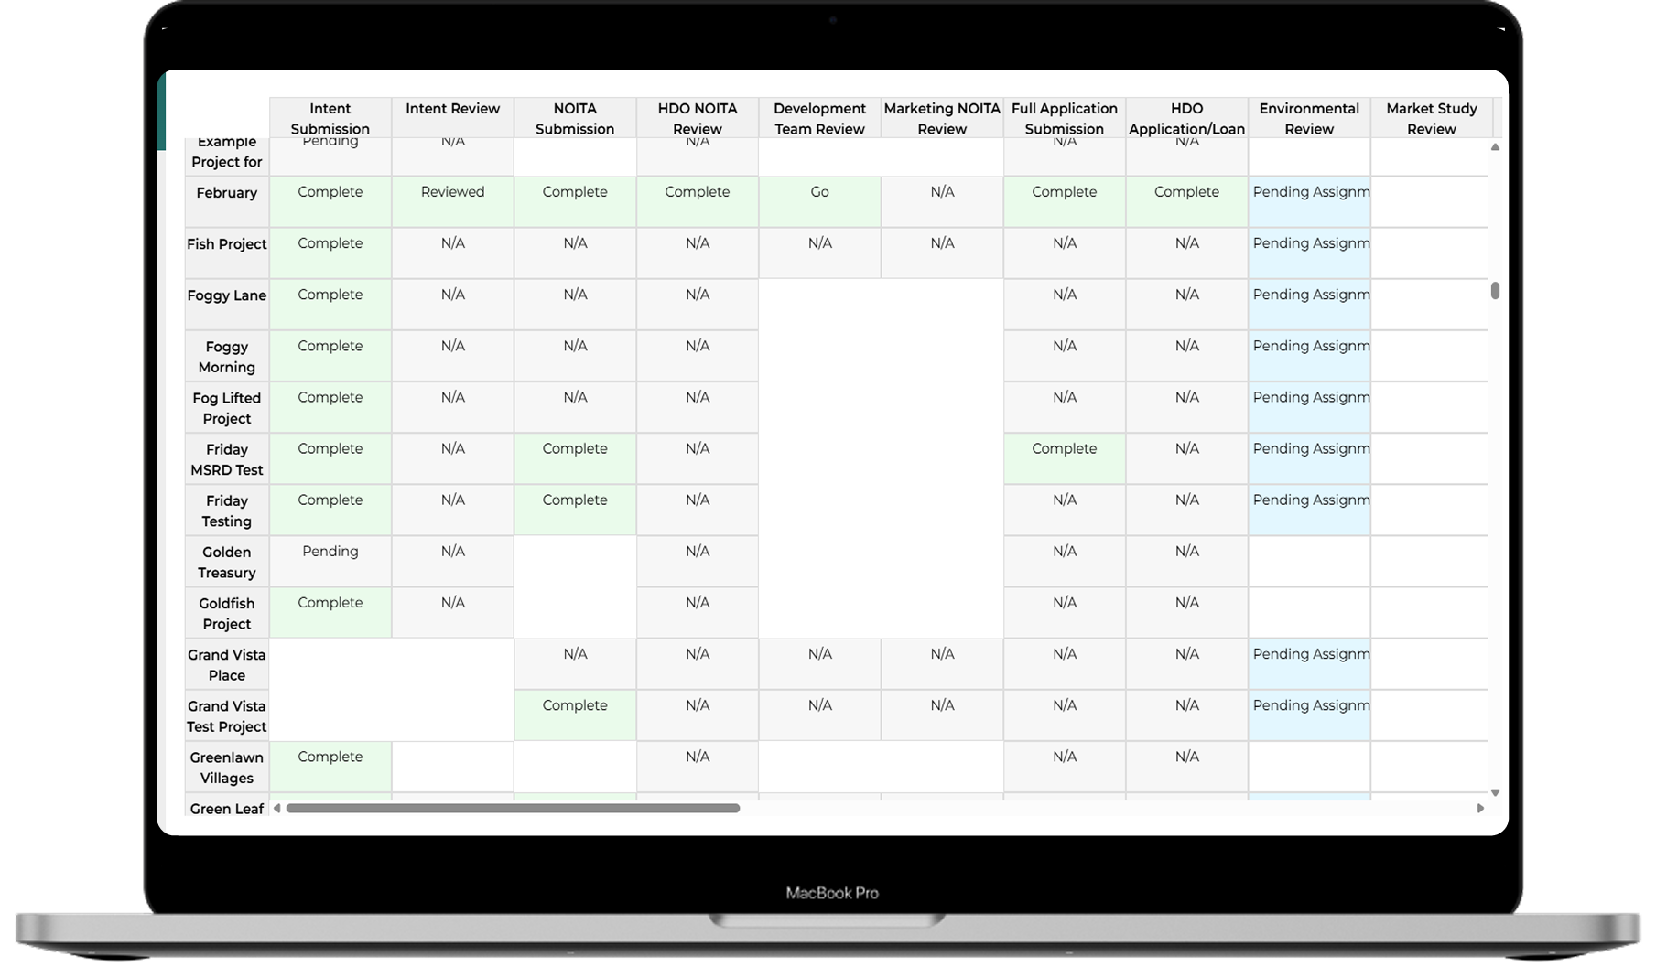Image resolution: width=1656 pixels, height=967 pixels.
Task: Click Foggy Lane's Pending Assignment cell
Action: 1309,305
